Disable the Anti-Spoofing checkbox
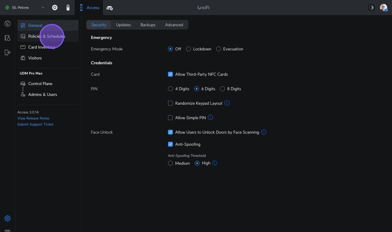 tap(170, 144)
